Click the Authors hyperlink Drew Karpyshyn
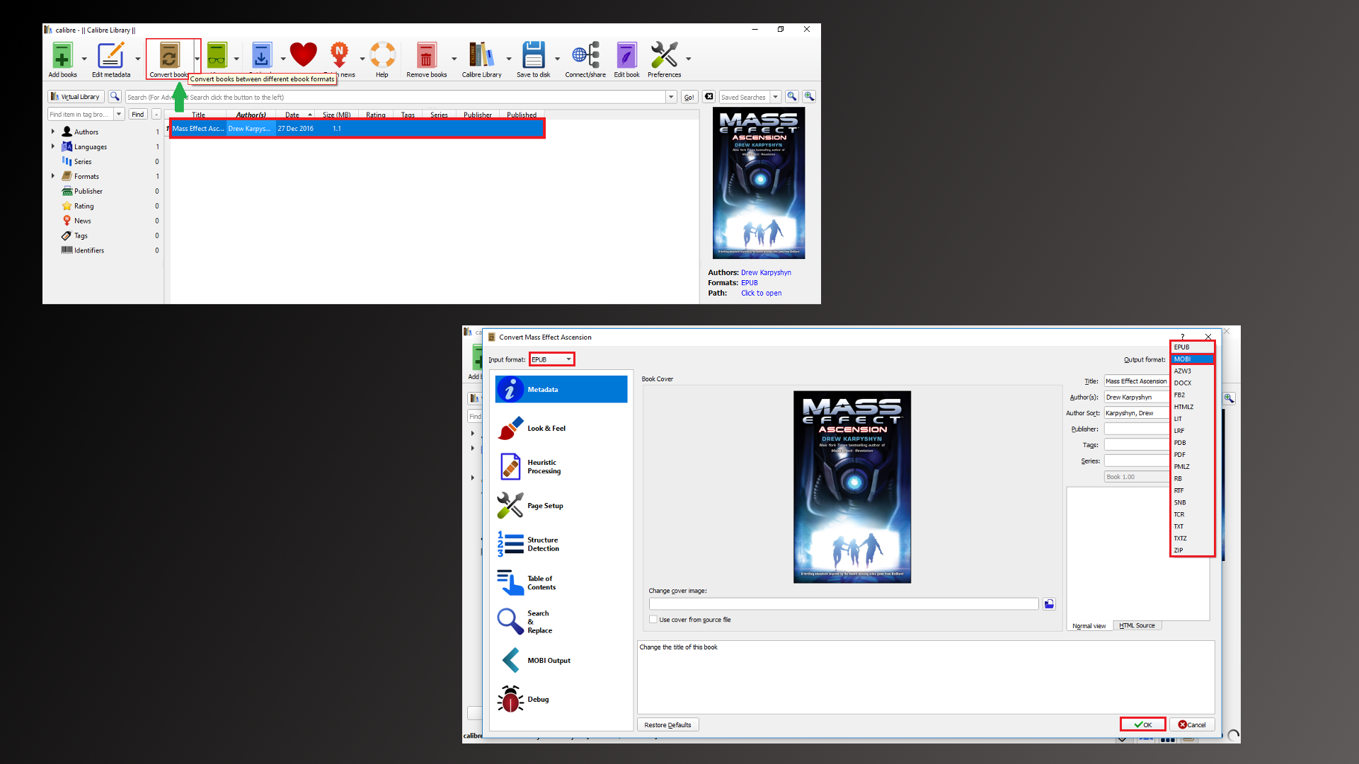The image size is (1359, 764). (x=764, y=272)
